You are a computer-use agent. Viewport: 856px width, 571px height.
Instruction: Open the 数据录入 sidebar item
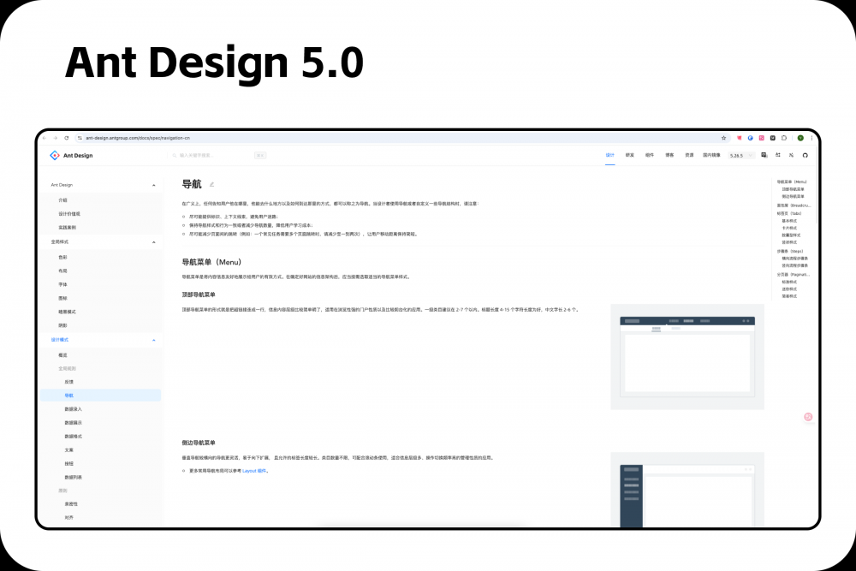pos(73,409)
